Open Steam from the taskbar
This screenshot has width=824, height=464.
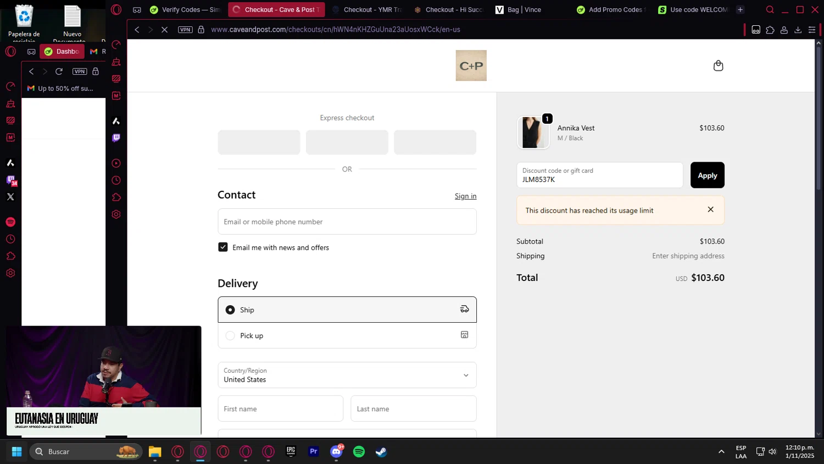[x=381, y=451]
